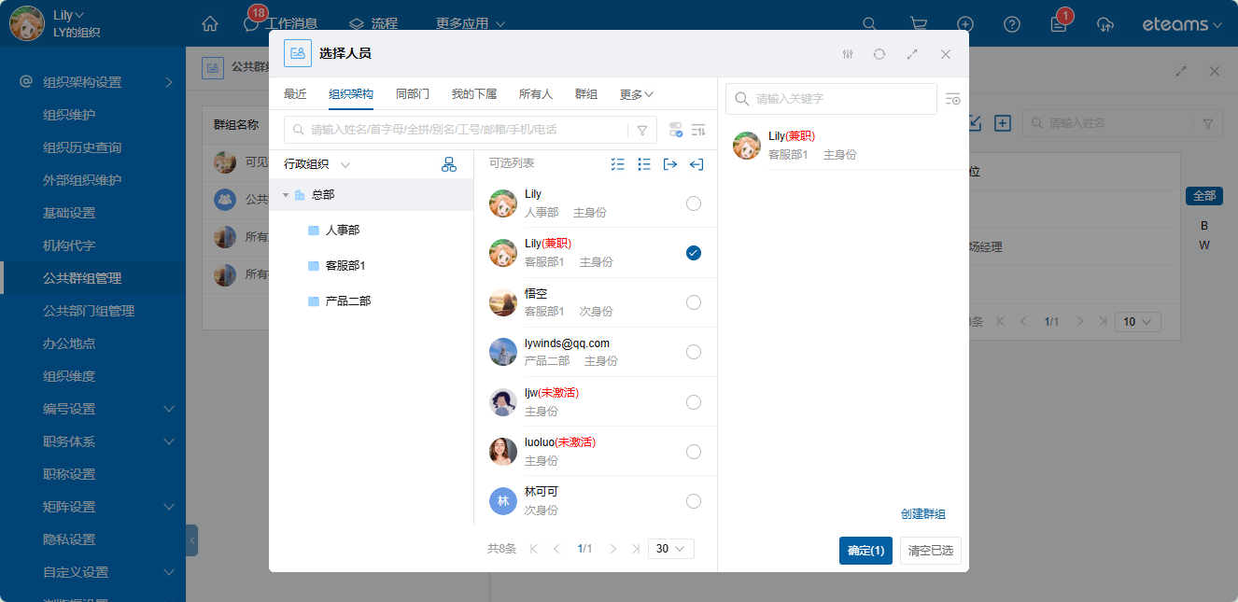Open the eteams dropdown menu

1182,24
